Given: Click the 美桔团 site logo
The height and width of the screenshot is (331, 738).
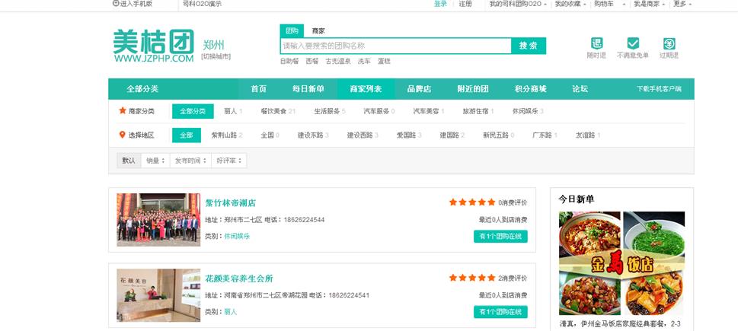Looking at the screenshot, I should tap(153, 46).
